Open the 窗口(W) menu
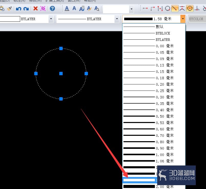 pos(74,1)
